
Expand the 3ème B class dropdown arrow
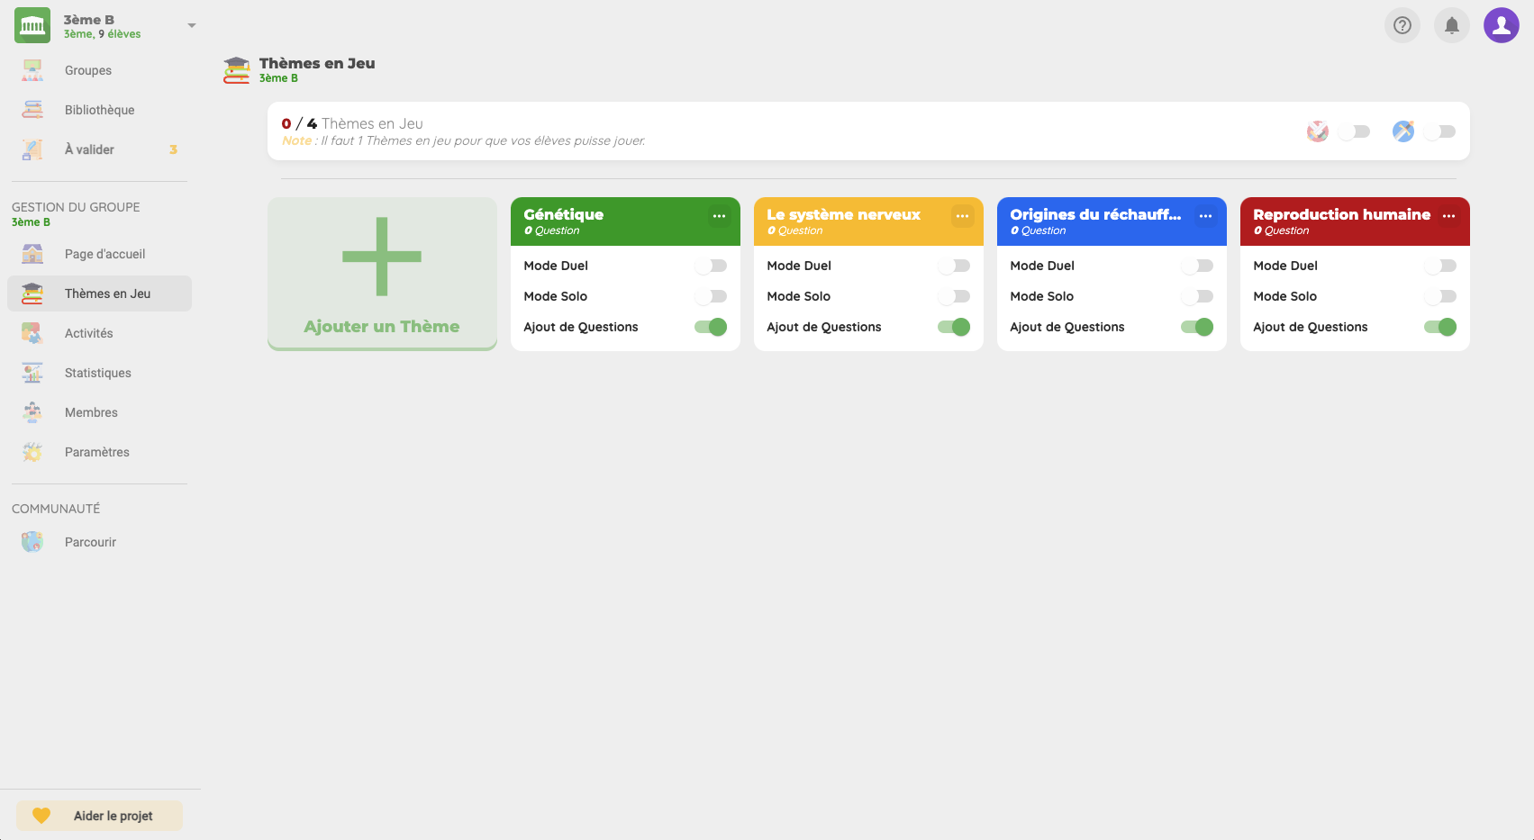coord(191,25)
